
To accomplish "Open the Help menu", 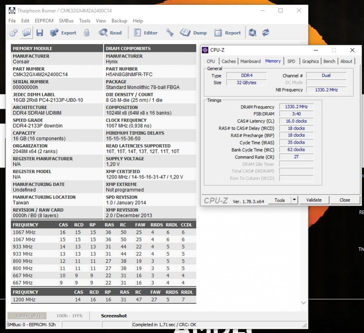I will (x=138, y=20).
